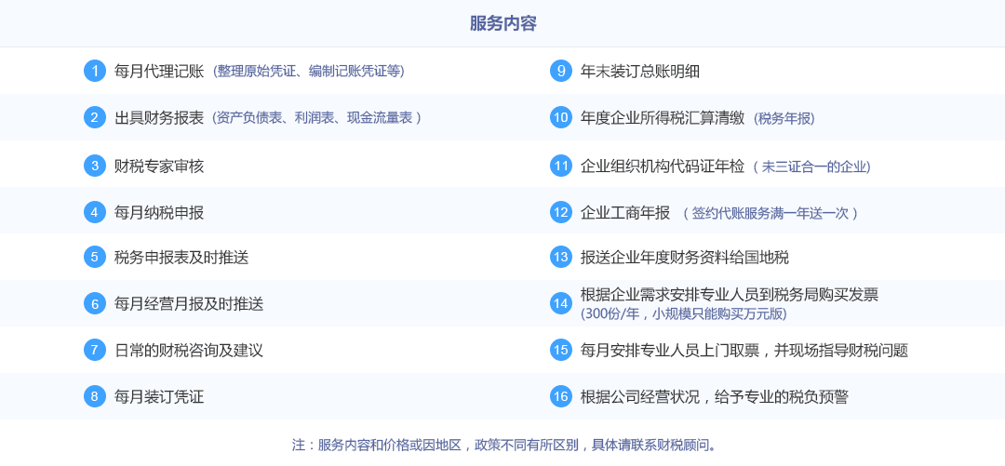
Task: Click the number 1 circle badge
Action: pyautogui.click(x=94, y=71)
